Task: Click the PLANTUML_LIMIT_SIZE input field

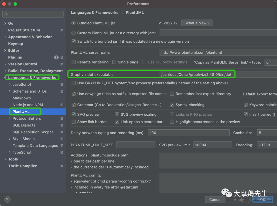Action: [x=136, y=145]
